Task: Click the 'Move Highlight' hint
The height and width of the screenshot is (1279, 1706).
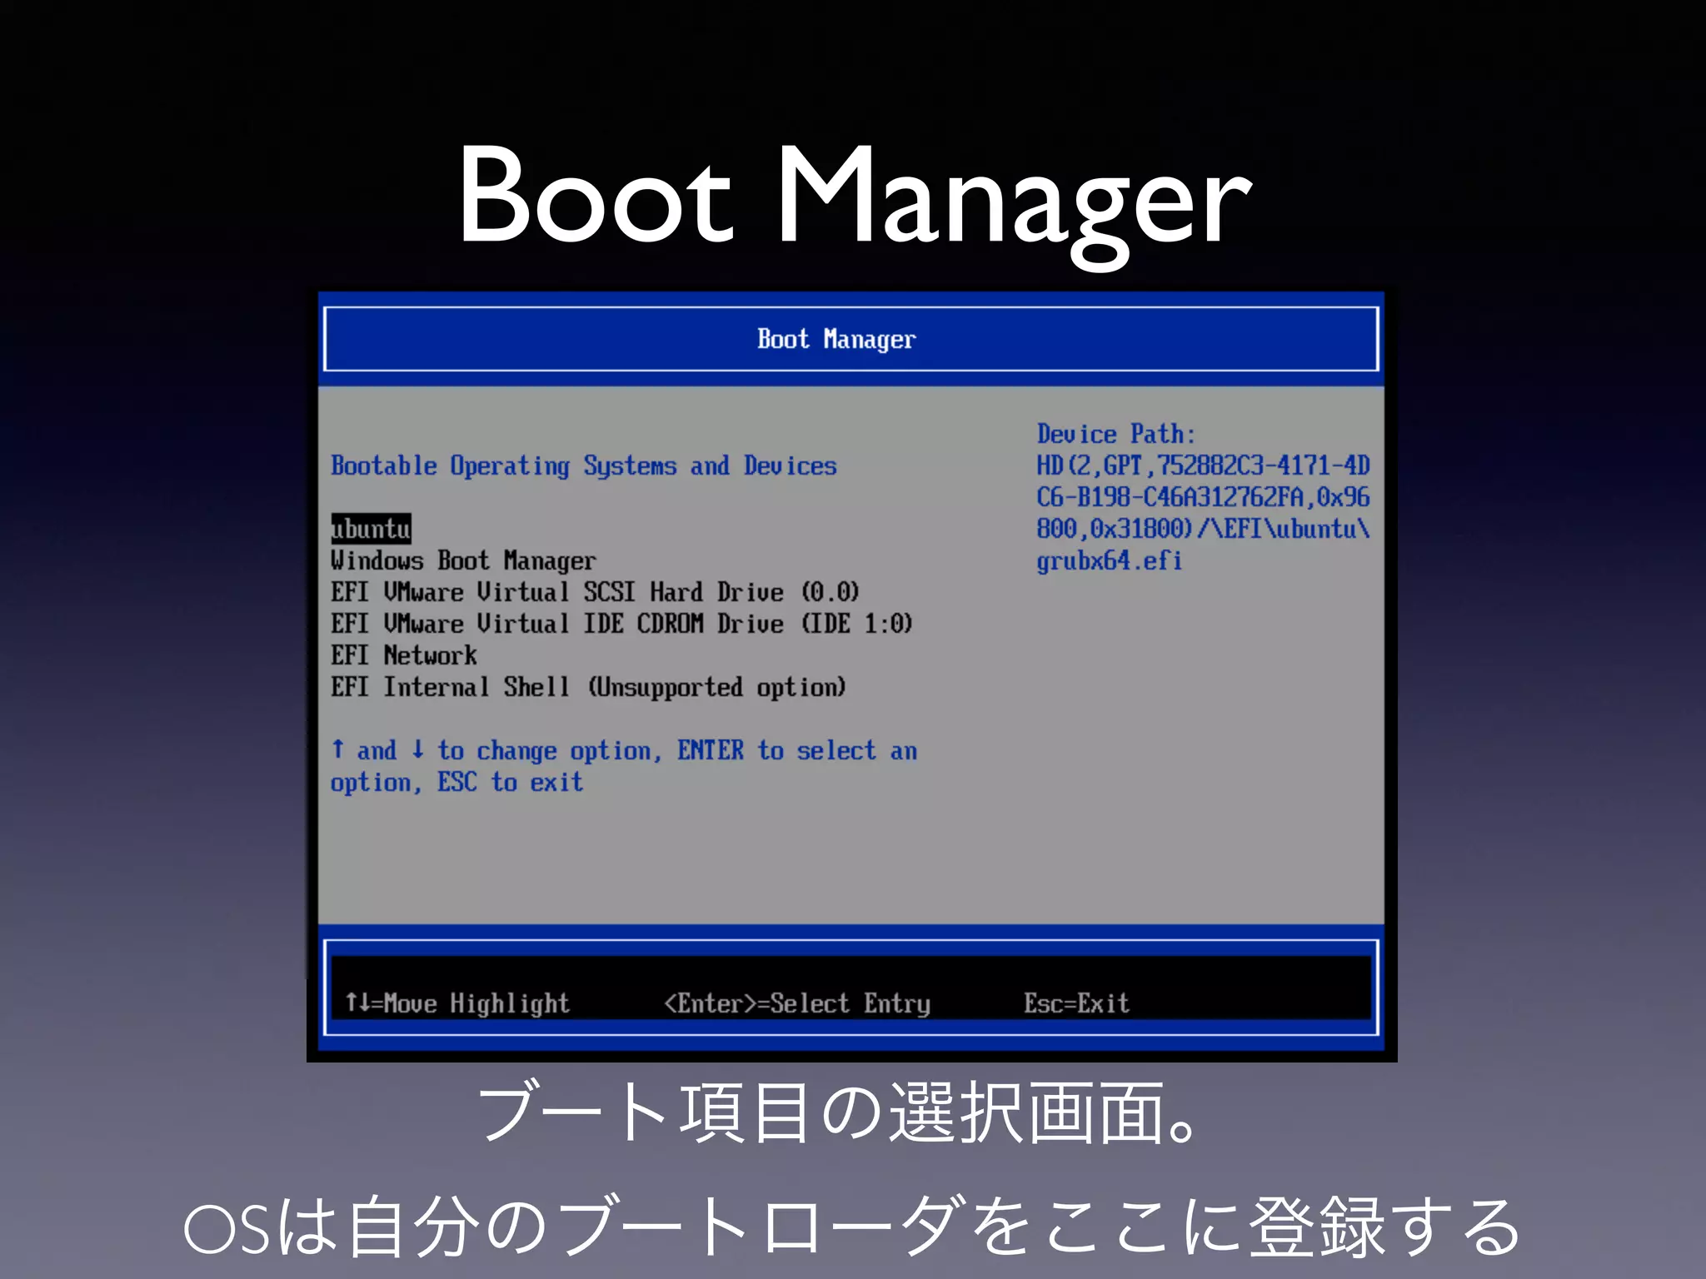Action: pyautogui.click(x=457, y=1003)
